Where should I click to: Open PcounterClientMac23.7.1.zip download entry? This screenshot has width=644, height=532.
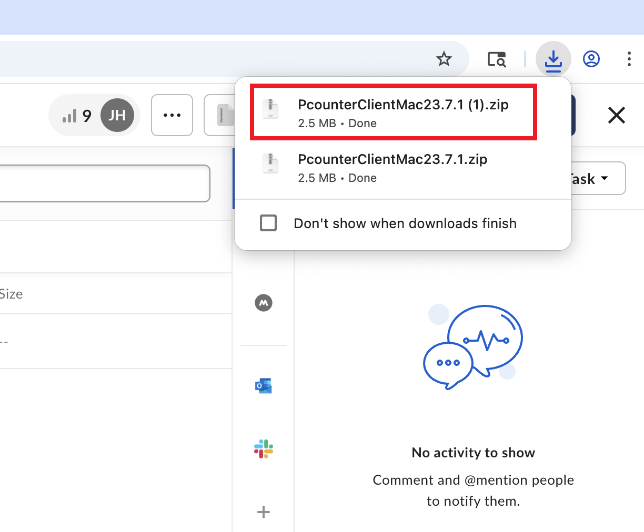(x=393, y=167)
